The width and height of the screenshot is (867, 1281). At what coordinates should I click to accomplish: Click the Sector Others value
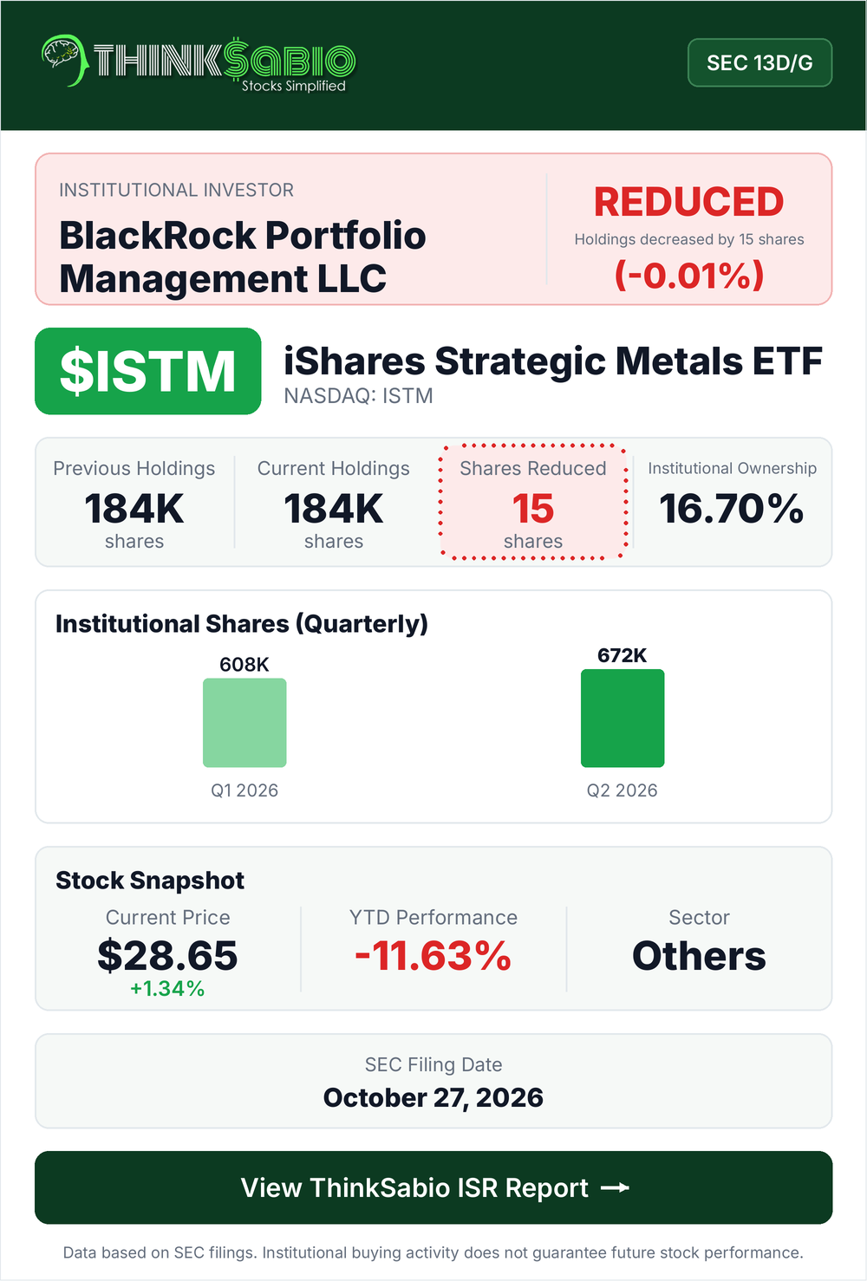click(699, 956)
